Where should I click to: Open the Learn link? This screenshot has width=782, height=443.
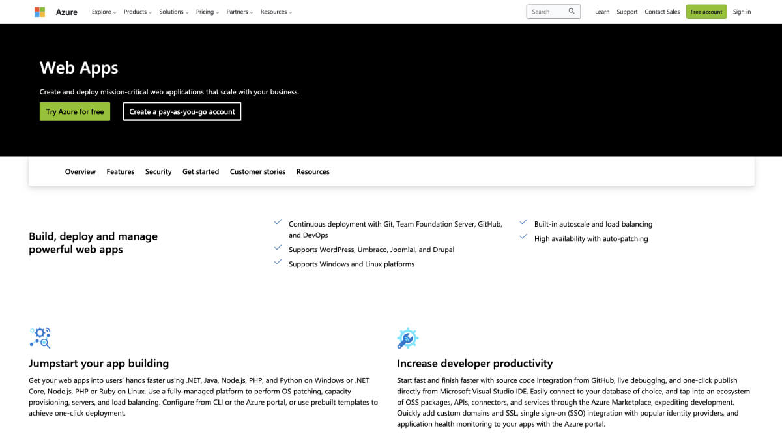(x=602, y=12)
